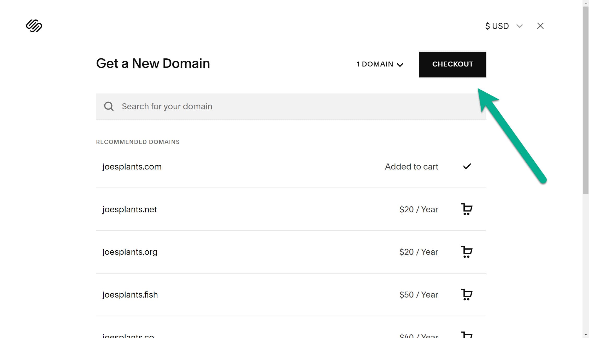This screenshot has width=589, height=338.
Task: Click the joesplants.fish domain name text
Action: point(130,294)
